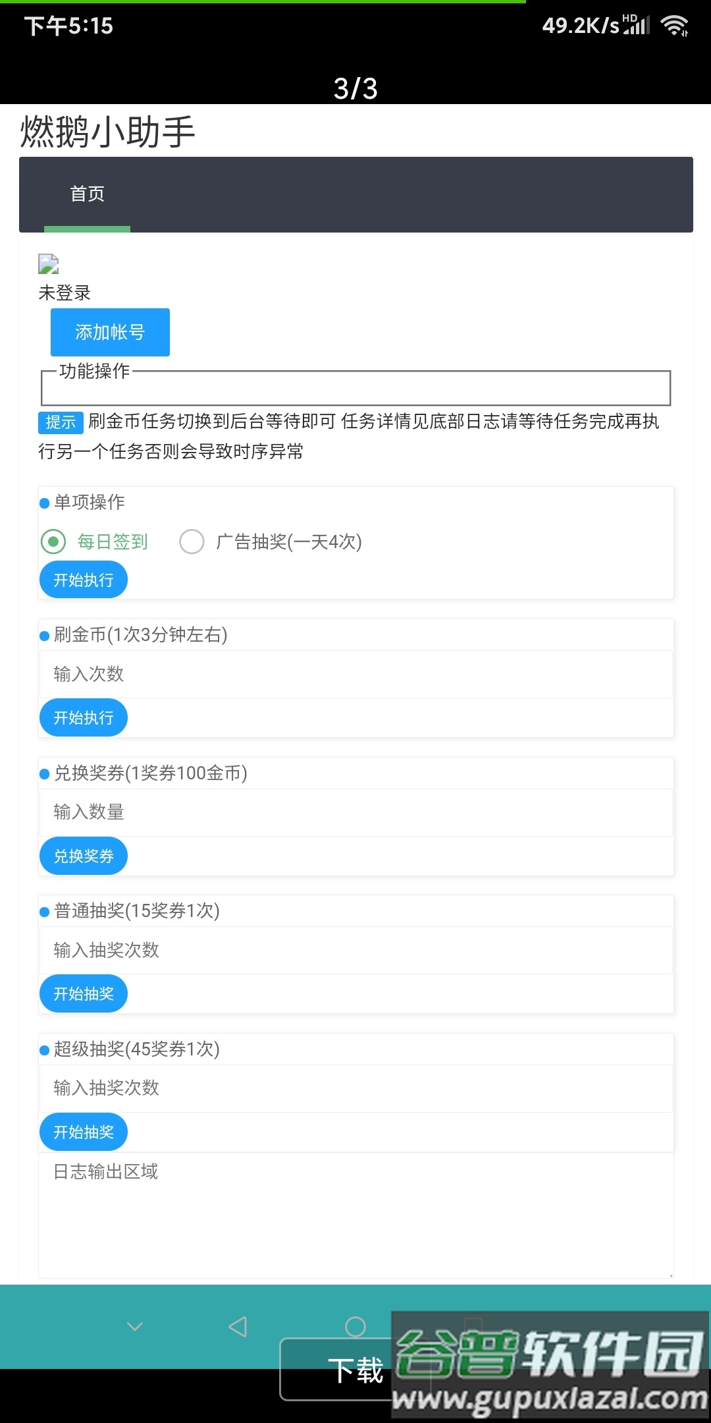Tap the home circle in navigation bar
The width and height of the screenshot is (711, 1423).
pyautogui.click(x=355, y=1326)
